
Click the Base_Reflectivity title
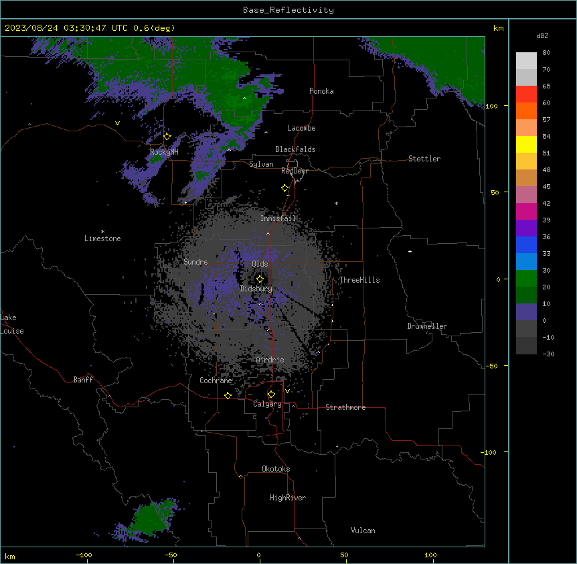[288, 10]
